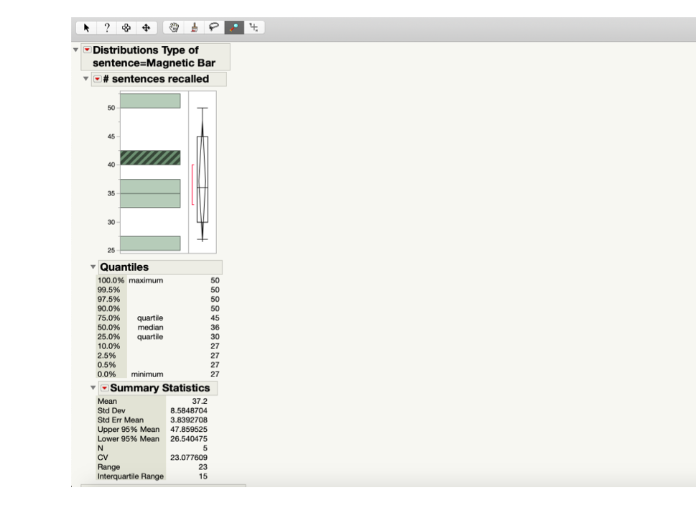This screenshot has width=696, height=508.
Task: Select the Arrow tool in the toolbar
Action: click(85, 27)
